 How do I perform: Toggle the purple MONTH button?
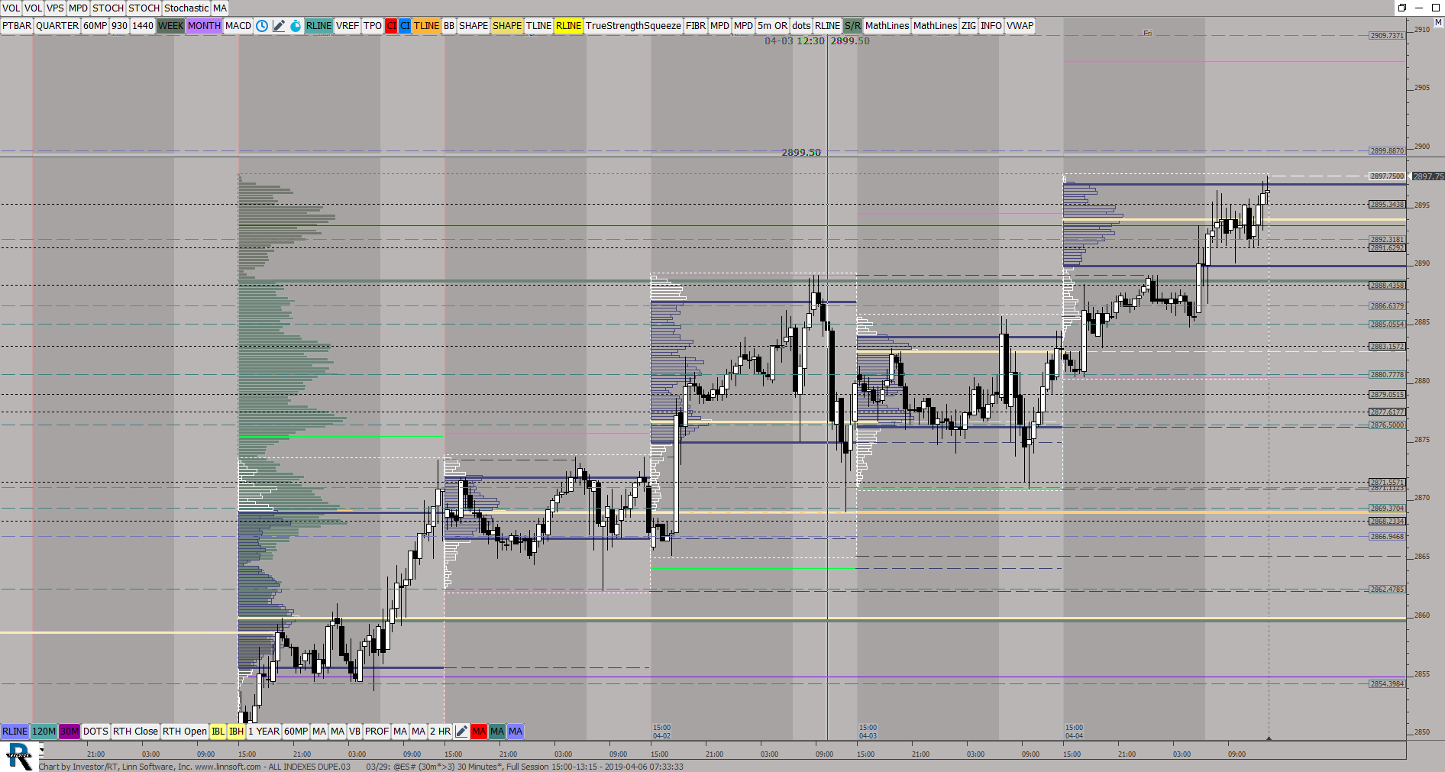click(204, 26)
